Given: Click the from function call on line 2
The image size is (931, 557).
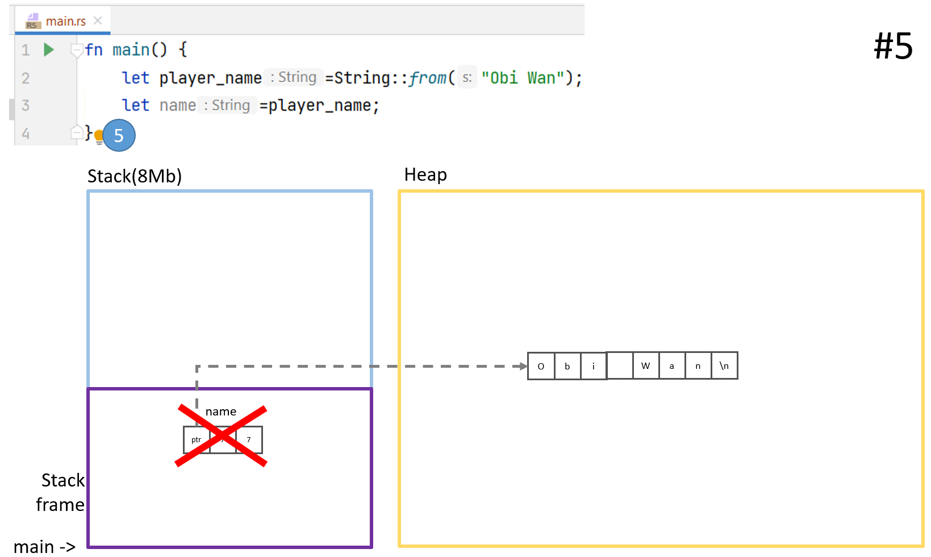Looking at the screenshot, I should coord(427,77).
